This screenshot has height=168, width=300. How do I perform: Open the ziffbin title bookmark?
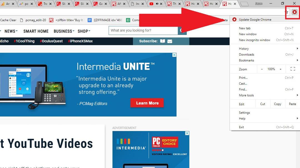coord(66,20)
